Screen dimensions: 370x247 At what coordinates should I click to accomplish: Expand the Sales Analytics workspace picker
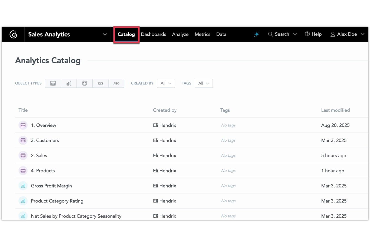pos(105,34)
